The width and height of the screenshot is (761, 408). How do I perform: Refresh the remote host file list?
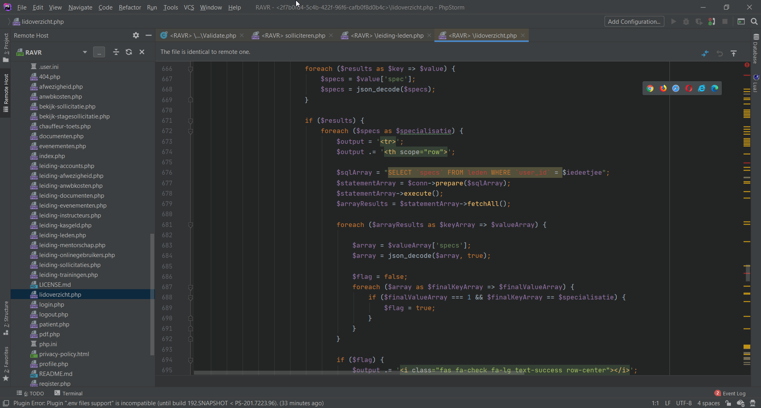click(x=129, y=52)
